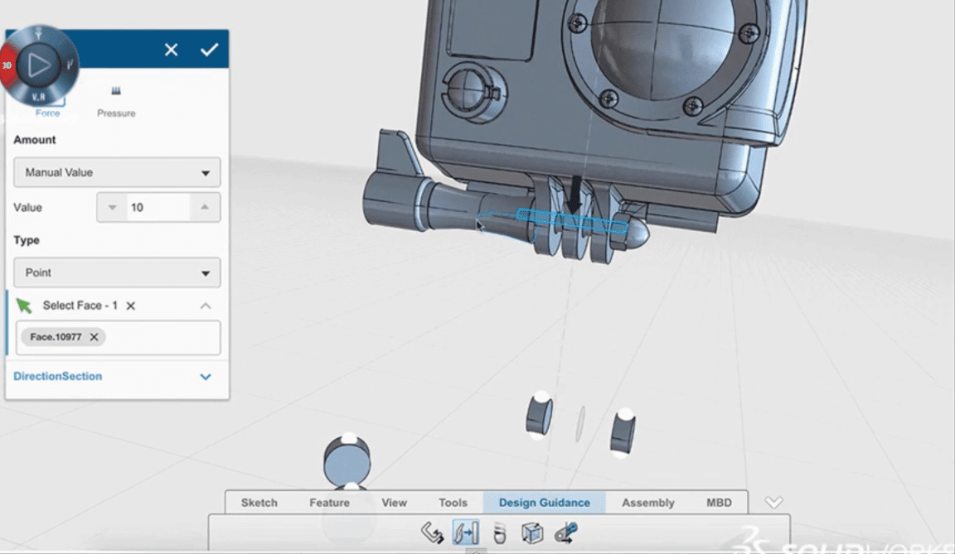Click the cube-shaped icon in Design Guidance toolbar

[x=531, y=533]
